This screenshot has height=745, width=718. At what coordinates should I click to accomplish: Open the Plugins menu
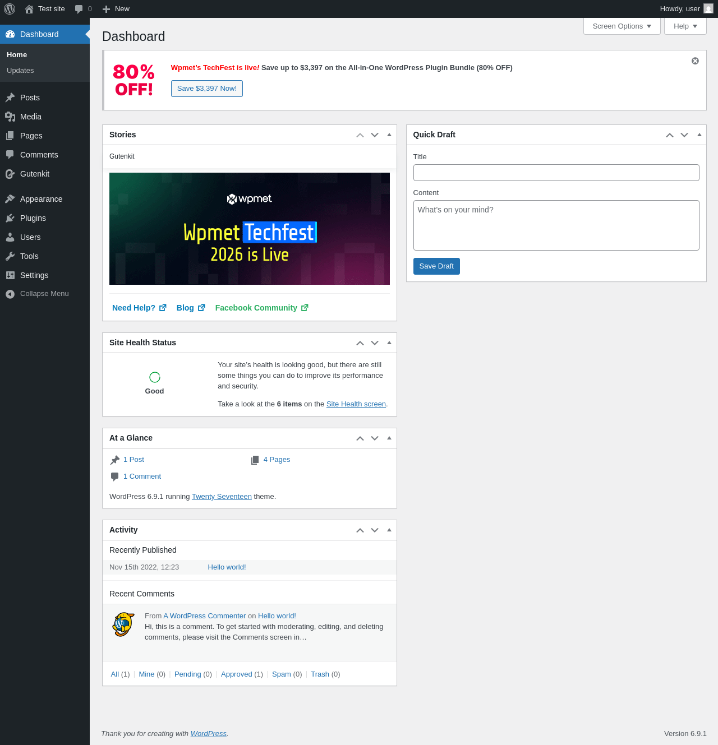[45, 218]
